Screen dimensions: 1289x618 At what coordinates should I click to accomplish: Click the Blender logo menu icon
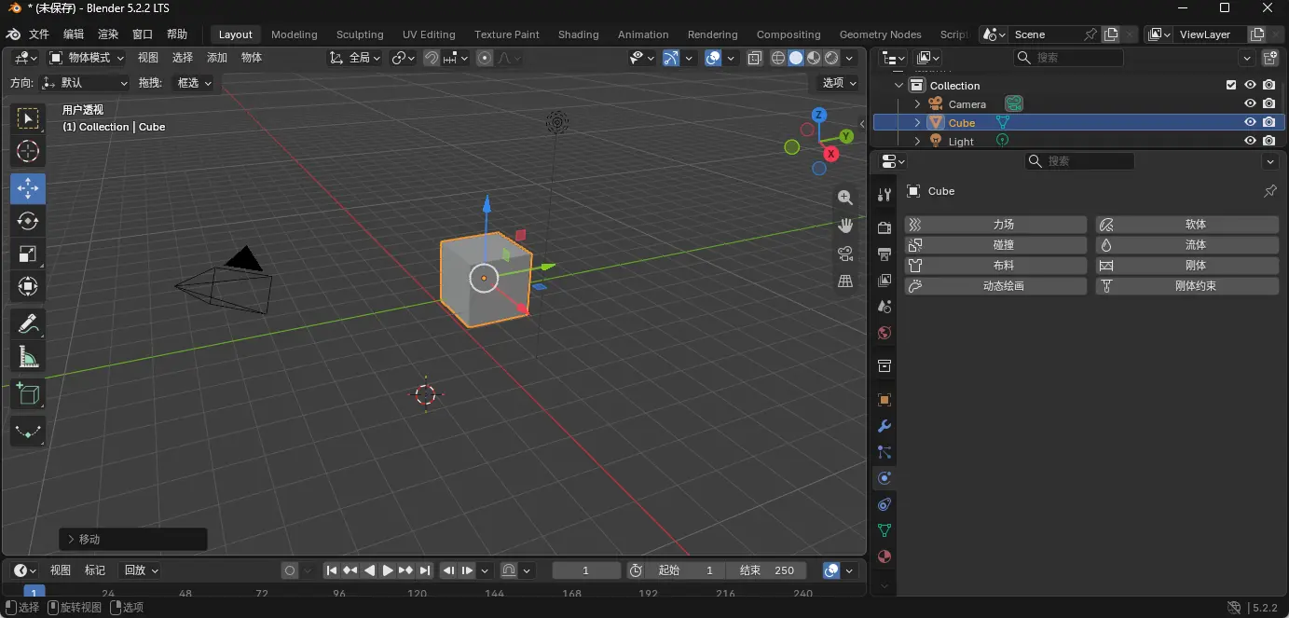click(14, 34)
